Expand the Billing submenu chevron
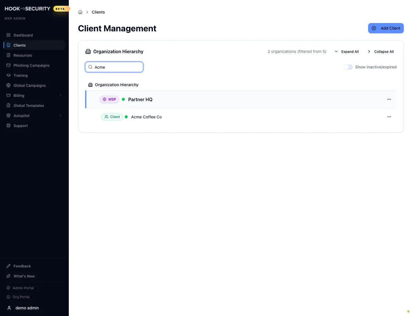The image size is (413, 316). tap(61, 95)
